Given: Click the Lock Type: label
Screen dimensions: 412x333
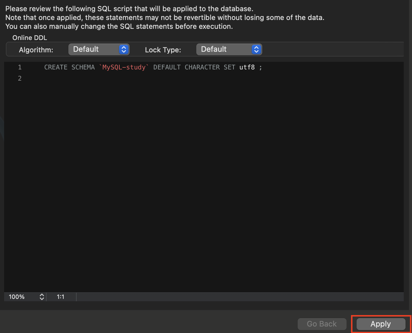Looking at the screenshot, I should pyautogui.click(x=163, y=50).
